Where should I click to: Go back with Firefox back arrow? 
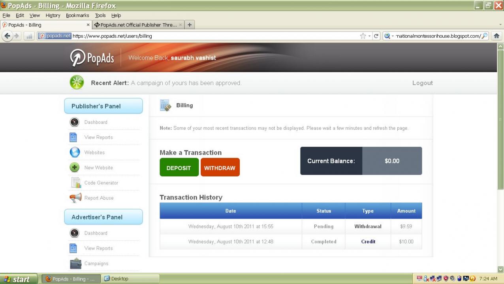[x=8, y=36]
